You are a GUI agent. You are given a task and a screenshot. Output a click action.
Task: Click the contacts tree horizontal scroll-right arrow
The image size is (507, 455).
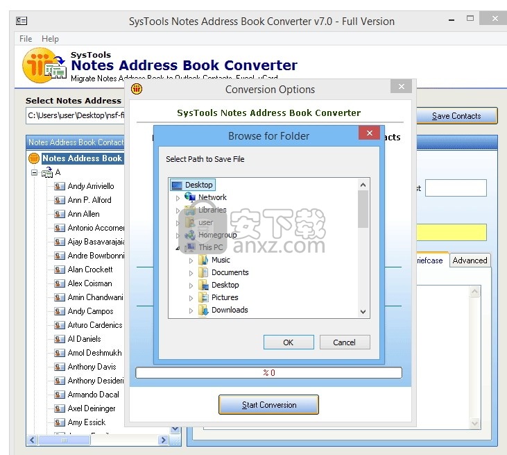click(163, 440)
